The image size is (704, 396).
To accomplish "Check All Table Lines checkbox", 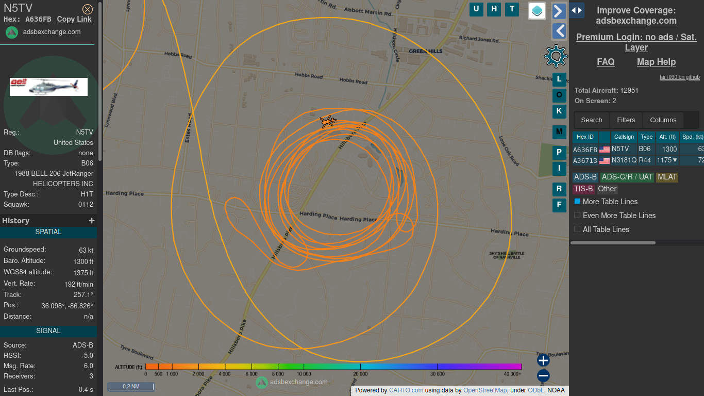I will click(577, 229).
